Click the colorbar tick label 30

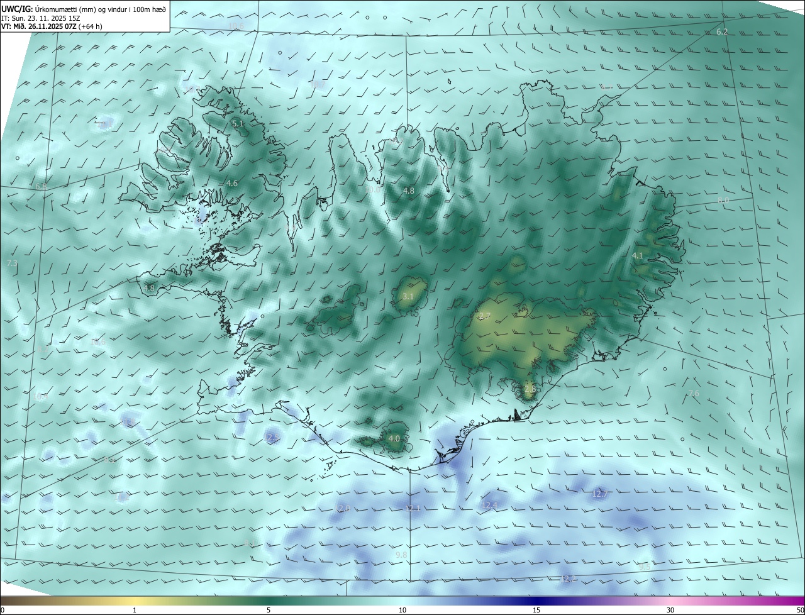pos(670,610)
